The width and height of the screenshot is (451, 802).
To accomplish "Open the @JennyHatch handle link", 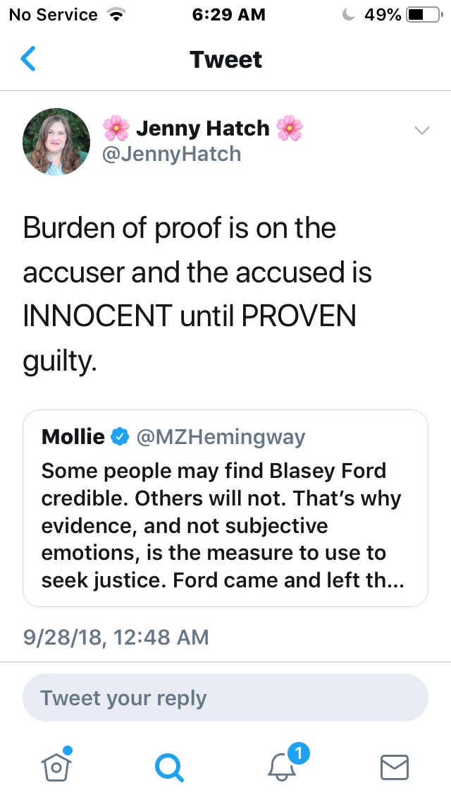I will tap(171, 154).
